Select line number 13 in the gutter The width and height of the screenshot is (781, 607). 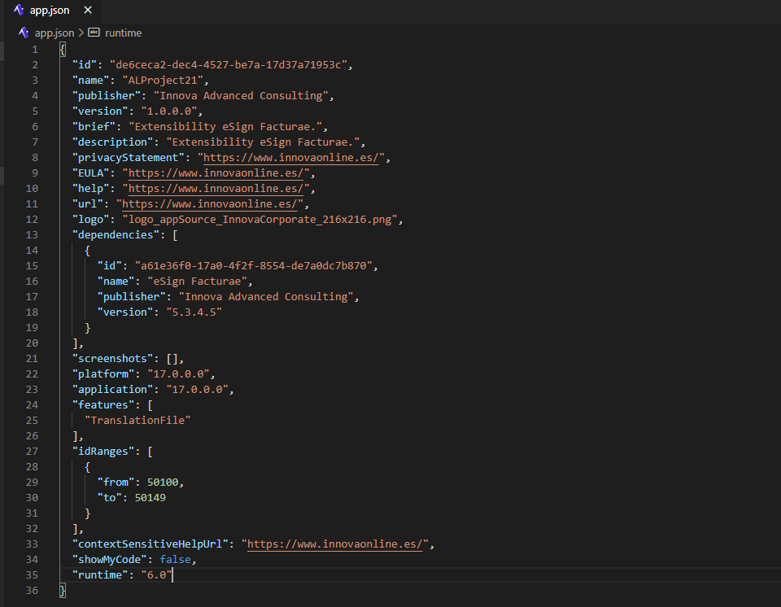(31, 234)
